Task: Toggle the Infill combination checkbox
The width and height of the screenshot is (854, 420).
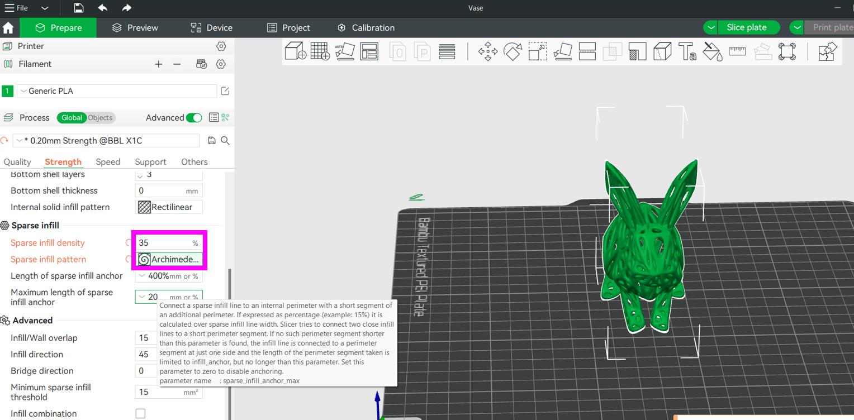Action: point(140,413)
